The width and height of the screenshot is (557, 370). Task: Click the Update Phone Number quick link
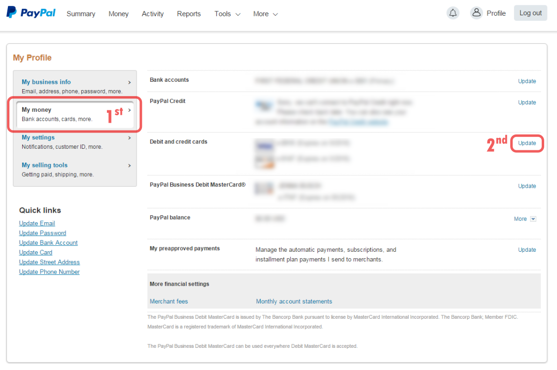click(49, 271)
